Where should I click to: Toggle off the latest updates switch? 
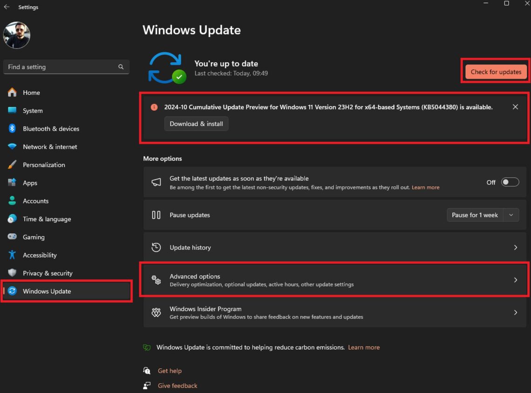(x=510, y=182)
